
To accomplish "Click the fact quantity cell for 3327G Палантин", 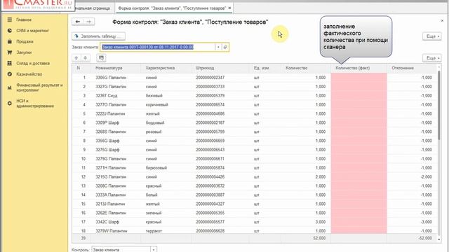I will (358, 87).
